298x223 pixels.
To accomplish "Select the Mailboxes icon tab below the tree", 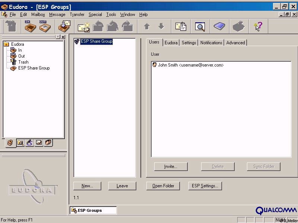I will point(10,143).
